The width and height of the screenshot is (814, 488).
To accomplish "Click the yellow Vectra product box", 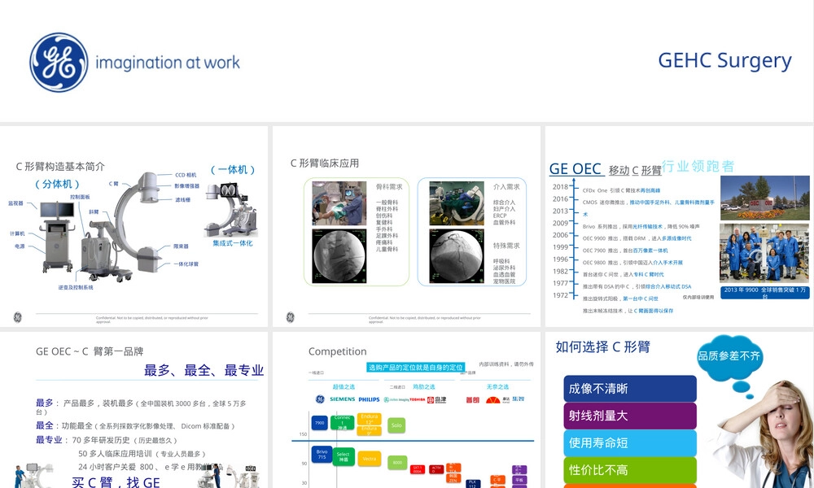I will click(x=370, y=459).
